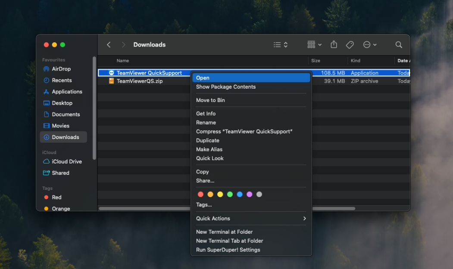Click the Downloads sidebar icon
The height and width of the screenshot is (269, 453).
click(46, 137)
